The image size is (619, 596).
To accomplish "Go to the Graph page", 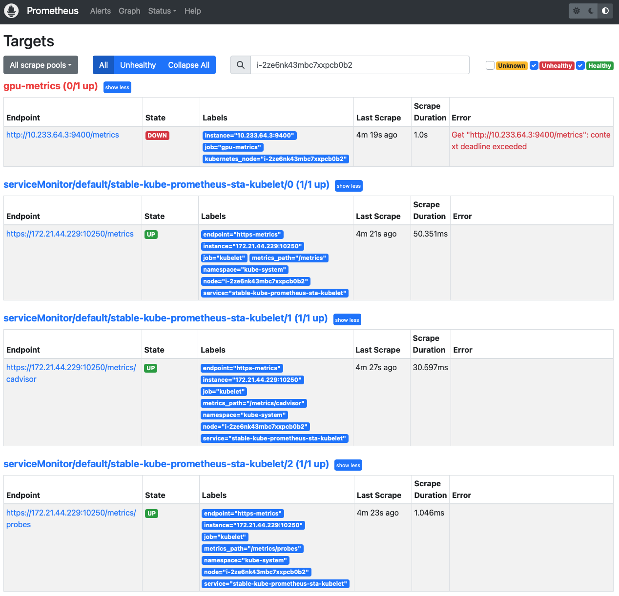I will 129,11.
